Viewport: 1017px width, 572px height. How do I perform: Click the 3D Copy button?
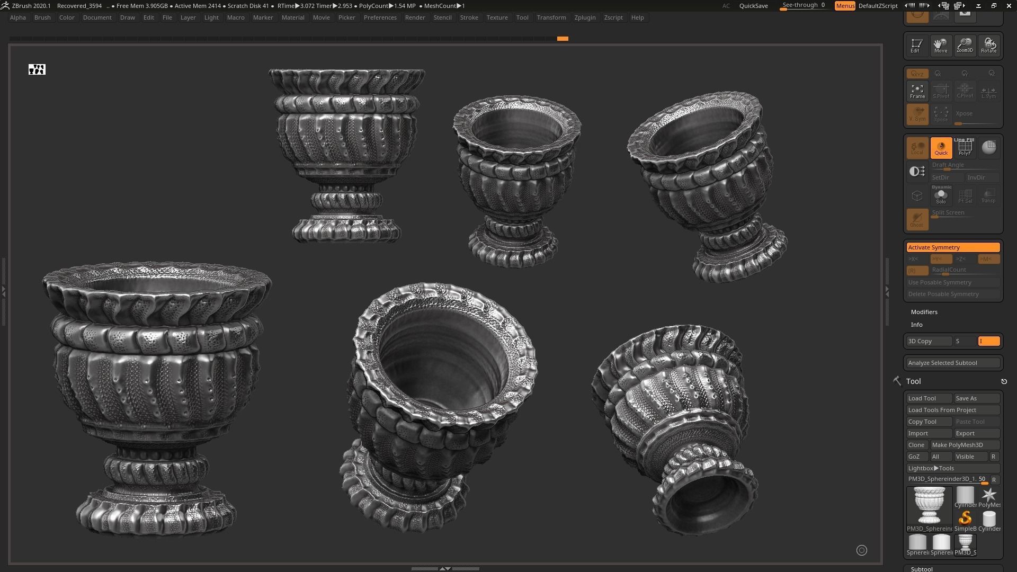click(x=929, y=341)
